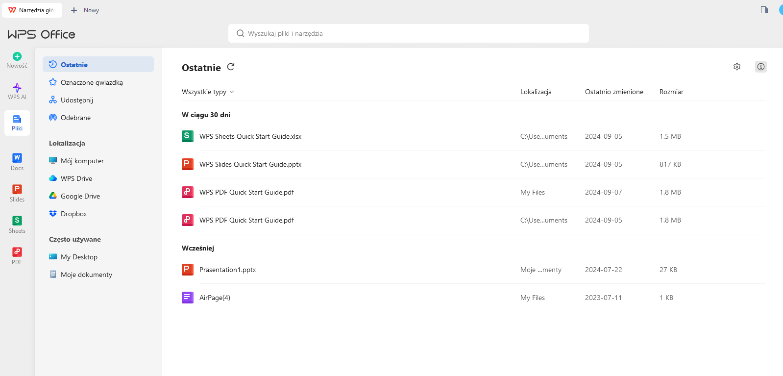Open the Odebrane section
783x376 pixels.
point(98,118)
